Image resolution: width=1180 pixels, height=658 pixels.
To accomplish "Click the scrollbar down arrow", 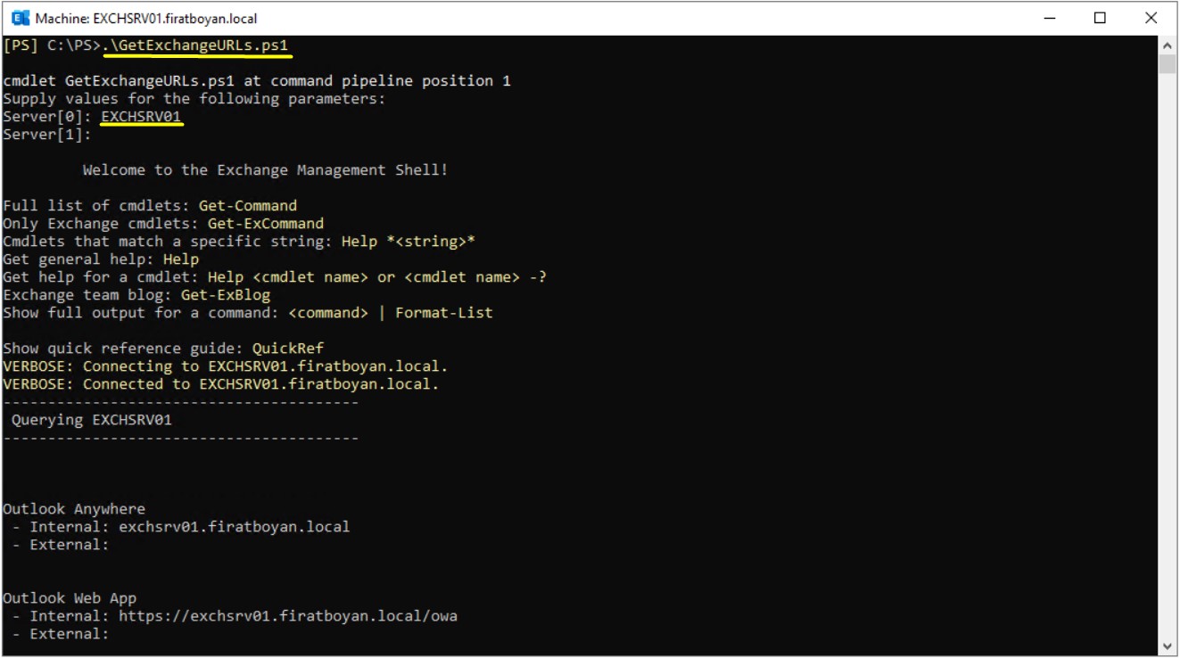I will coord(1168,646).
